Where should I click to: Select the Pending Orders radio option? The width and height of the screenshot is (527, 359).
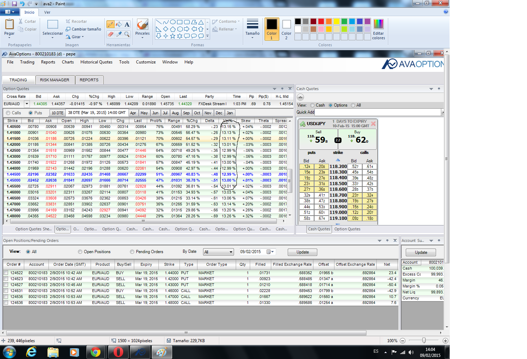tap(132, 252)
